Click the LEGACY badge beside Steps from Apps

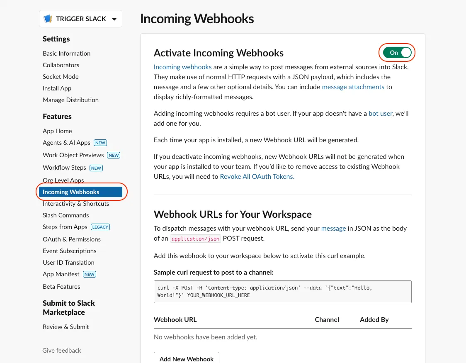[x=100, y=227]
